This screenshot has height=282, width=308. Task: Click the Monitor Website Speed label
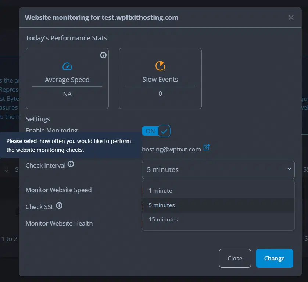pos(58,190)
